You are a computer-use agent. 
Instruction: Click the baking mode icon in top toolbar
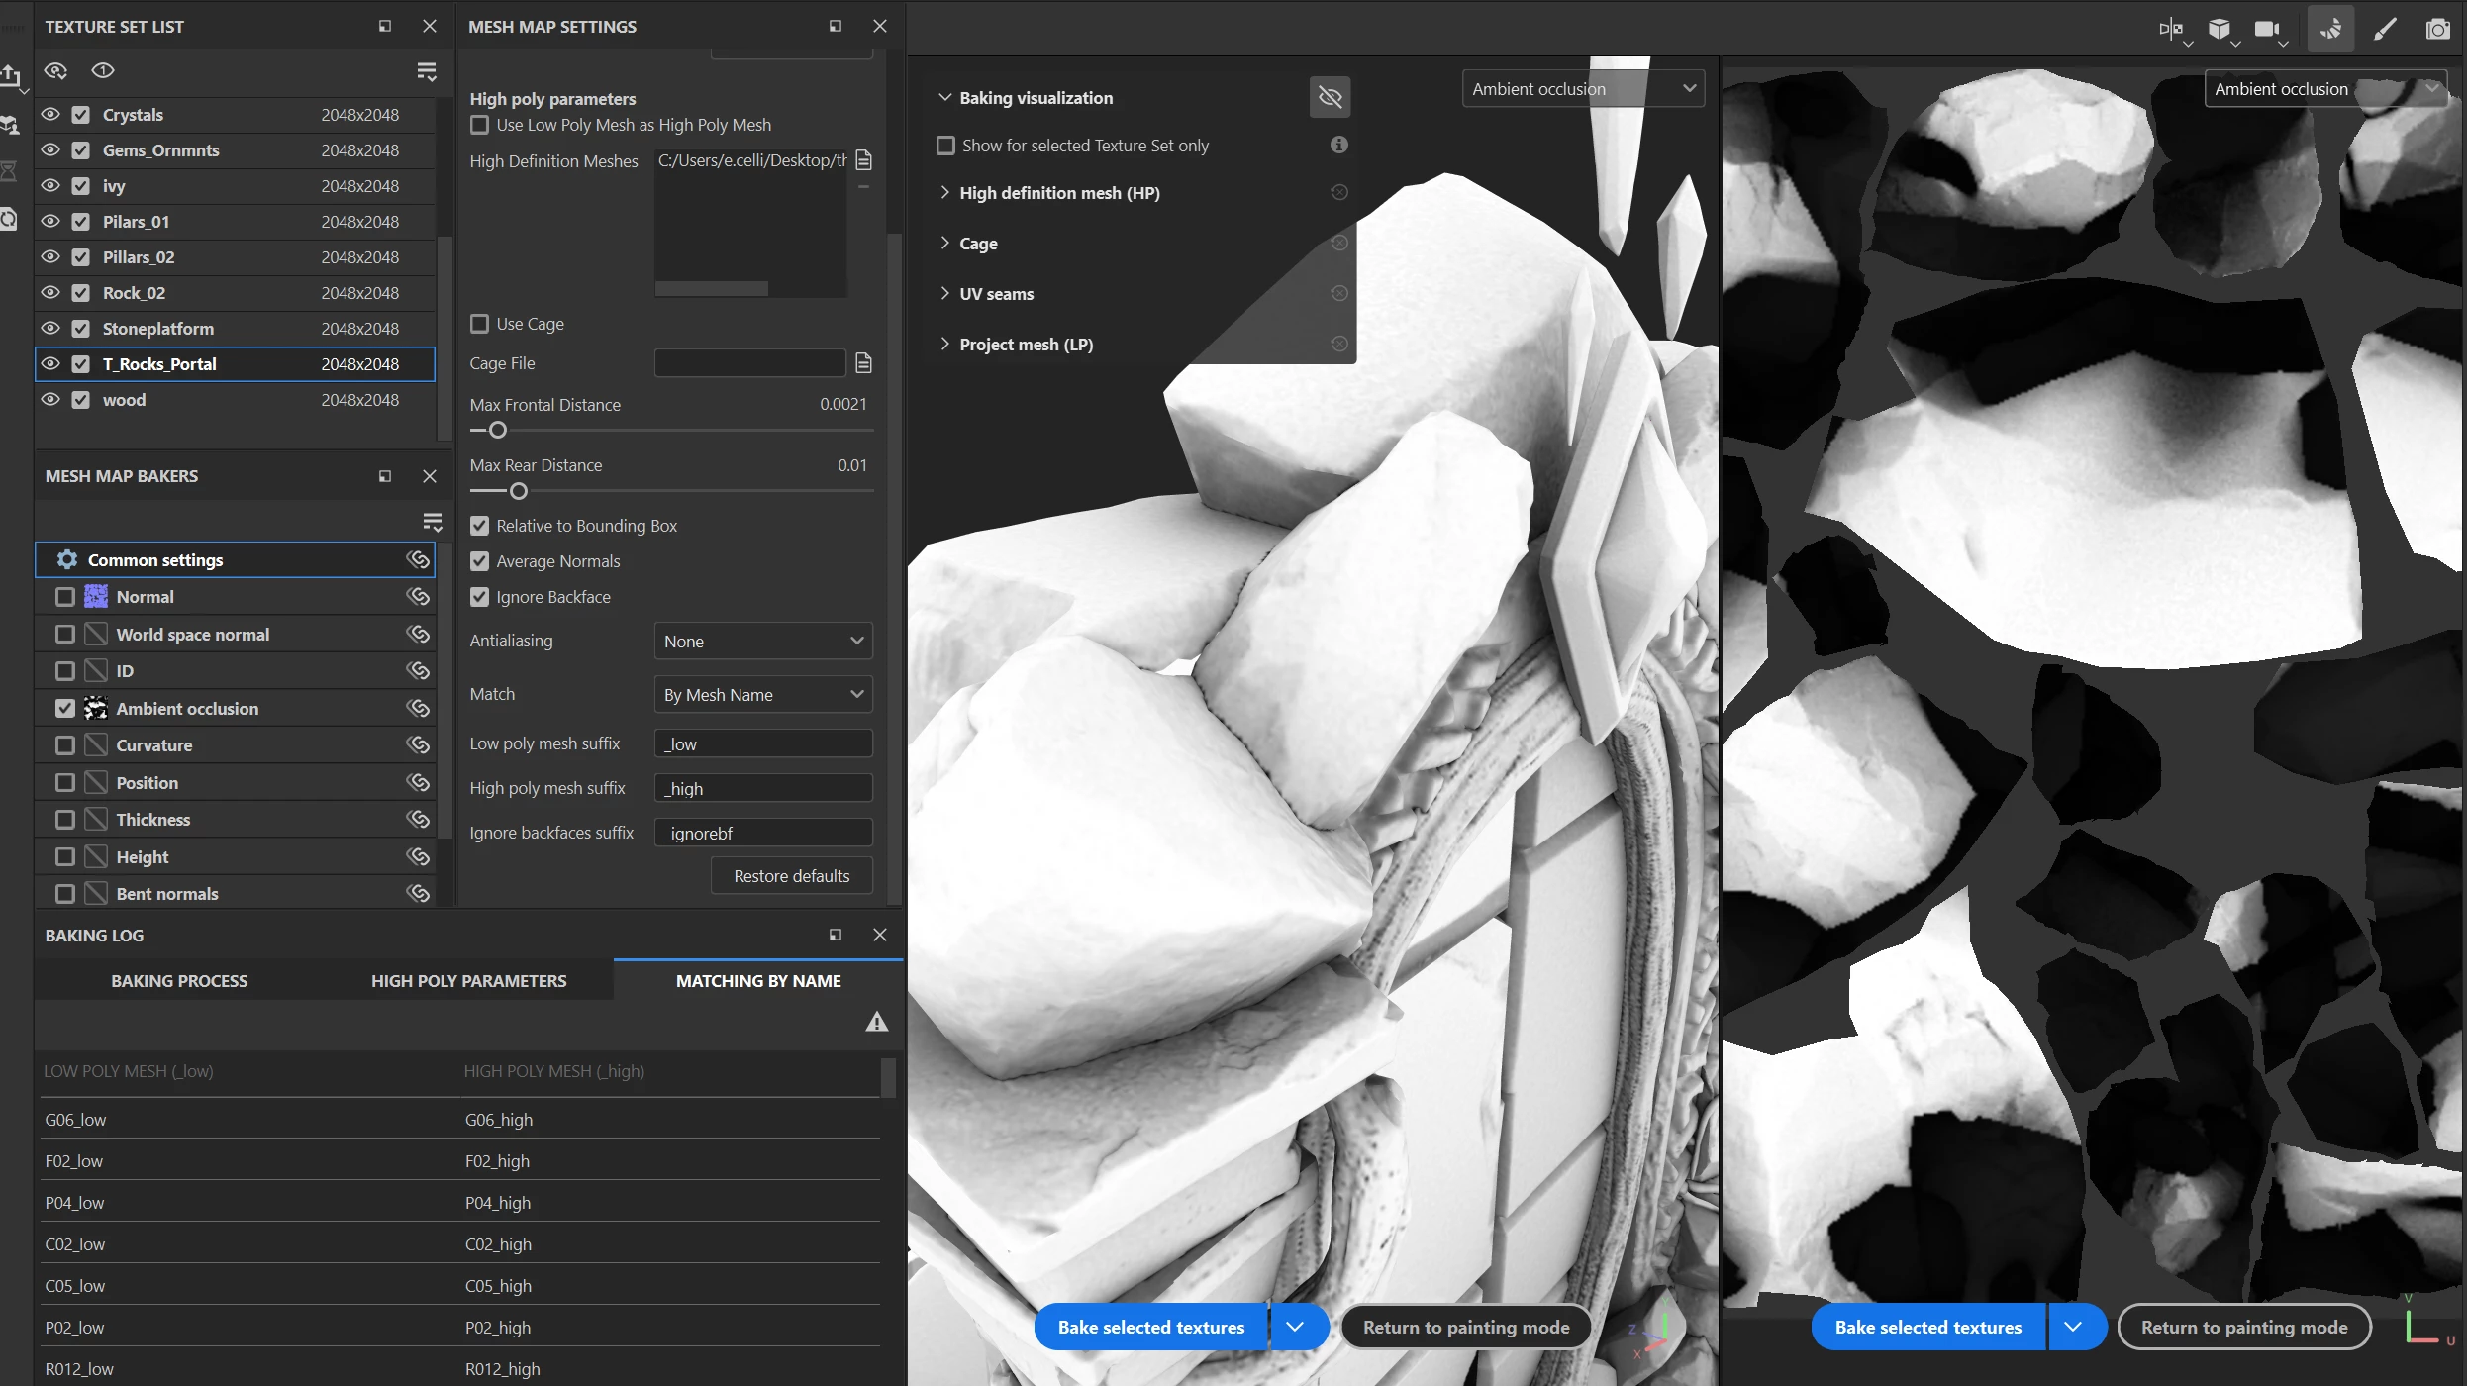[2330, 29]
